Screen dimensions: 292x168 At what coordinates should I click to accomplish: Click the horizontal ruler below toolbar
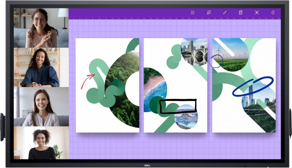click(x=175, y=18)
